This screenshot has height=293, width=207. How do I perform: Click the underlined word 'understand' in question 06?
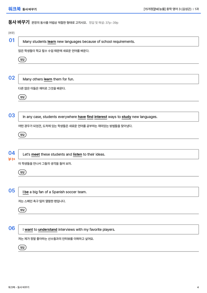click(48, 229)
